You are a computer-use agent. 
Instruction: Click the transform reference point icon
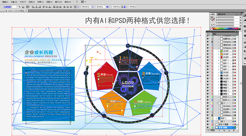28,7
